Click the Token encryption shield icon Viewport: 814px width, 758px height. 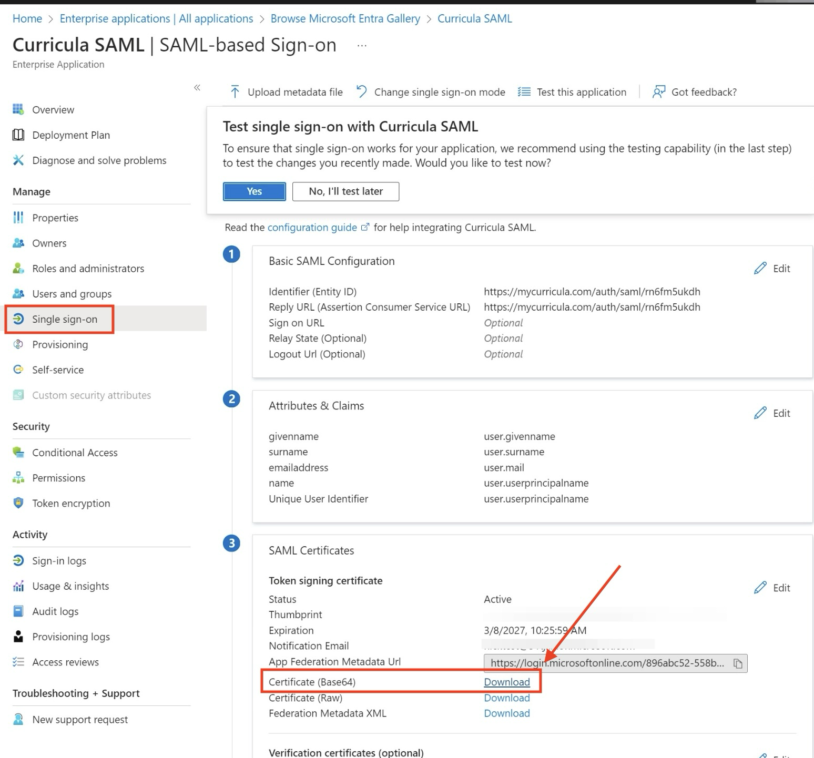(18, 503)
